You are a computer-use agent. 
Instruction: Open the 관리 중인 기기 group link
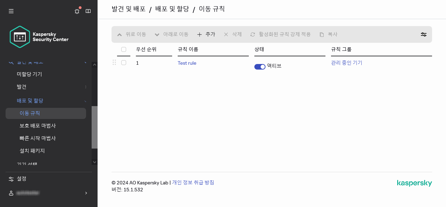(x=346, y=63)
